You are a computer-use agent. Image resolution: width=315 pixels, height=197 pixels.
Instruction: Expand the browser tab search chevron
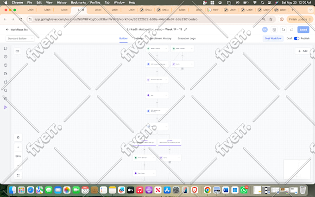pyautogui.click(x=310, y=10)
